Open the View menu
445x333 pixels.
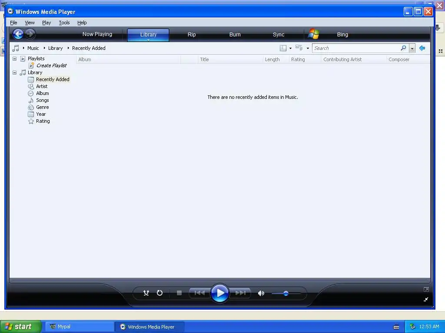pyautogui.click(x=30, y=23)
